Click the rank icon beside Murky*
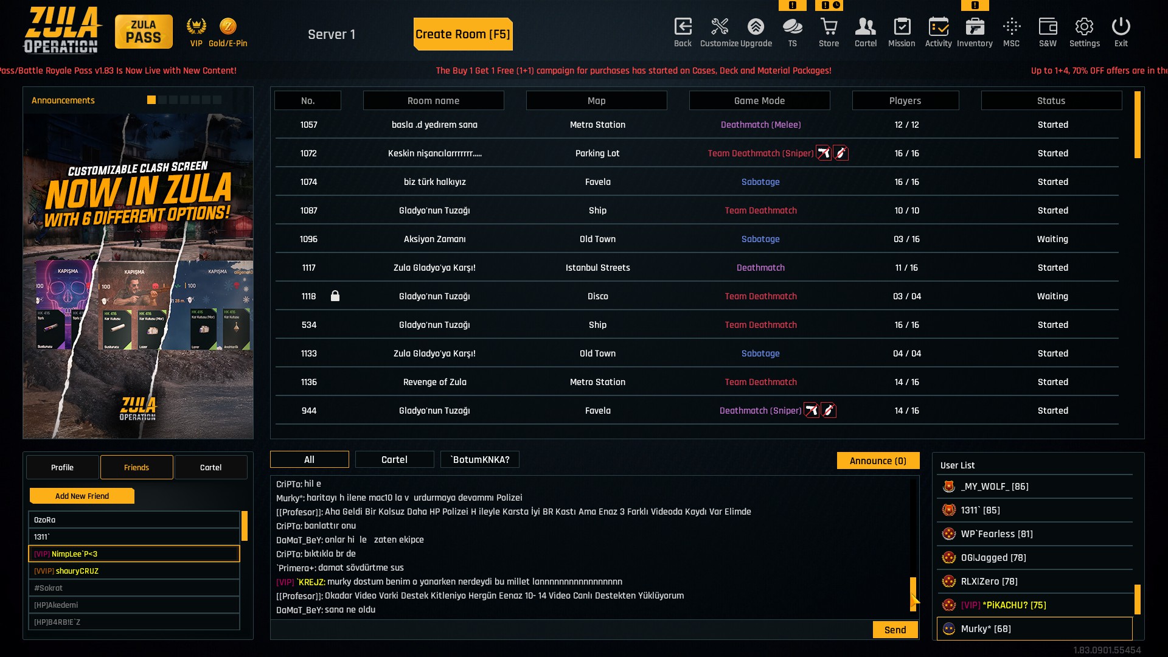Viewport: 1168px width, 657px height. (949, 629)
